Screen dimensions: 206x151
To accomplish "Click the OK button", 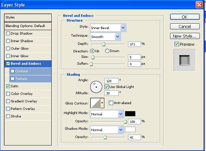I will coord(185,17).
